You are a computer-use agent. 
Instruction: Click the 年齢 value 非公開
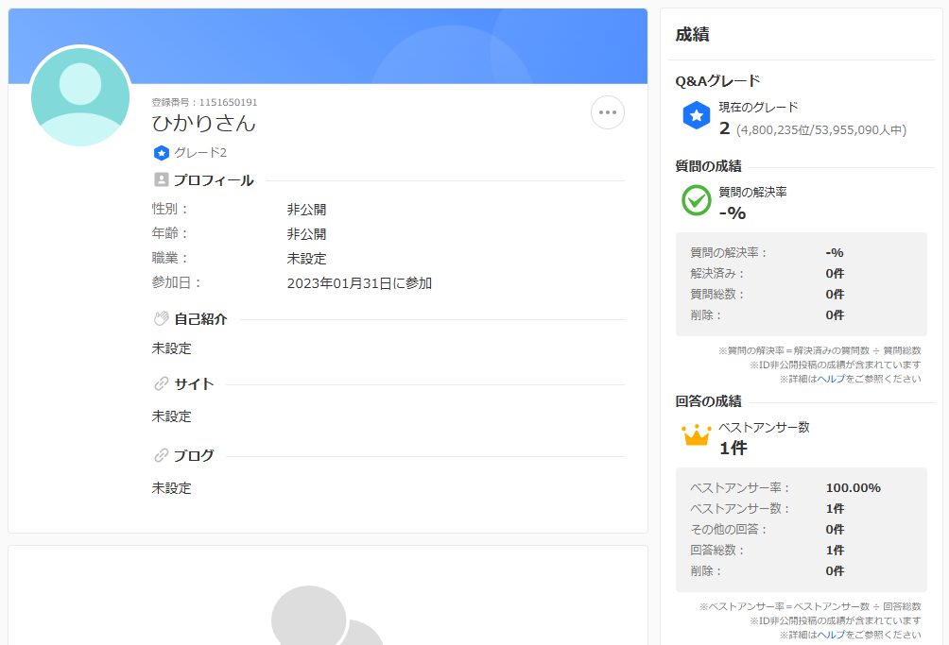pyautogui.click(x=306, y=234)
